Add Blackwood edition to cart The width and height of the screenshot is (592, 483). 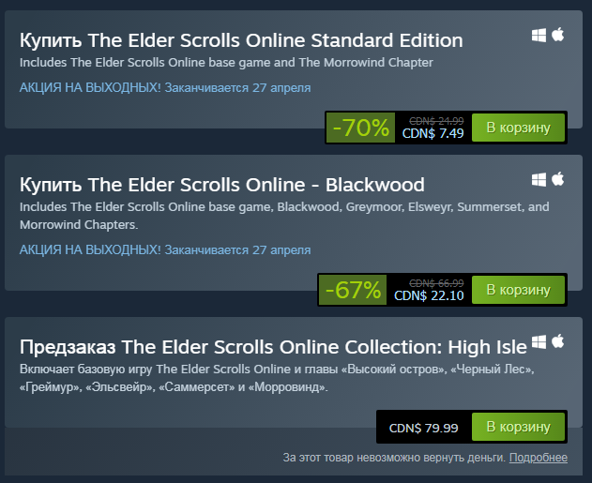click(x=519, y=290)
